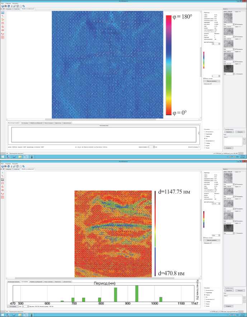Screen dimensions: 247x317
Task: Click the small color gradient bar in bottom window parameters
Action: [204, 219]
